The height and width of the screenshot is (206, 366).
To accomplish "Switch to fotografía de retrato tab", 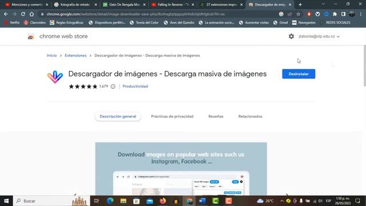I will 75,5.
